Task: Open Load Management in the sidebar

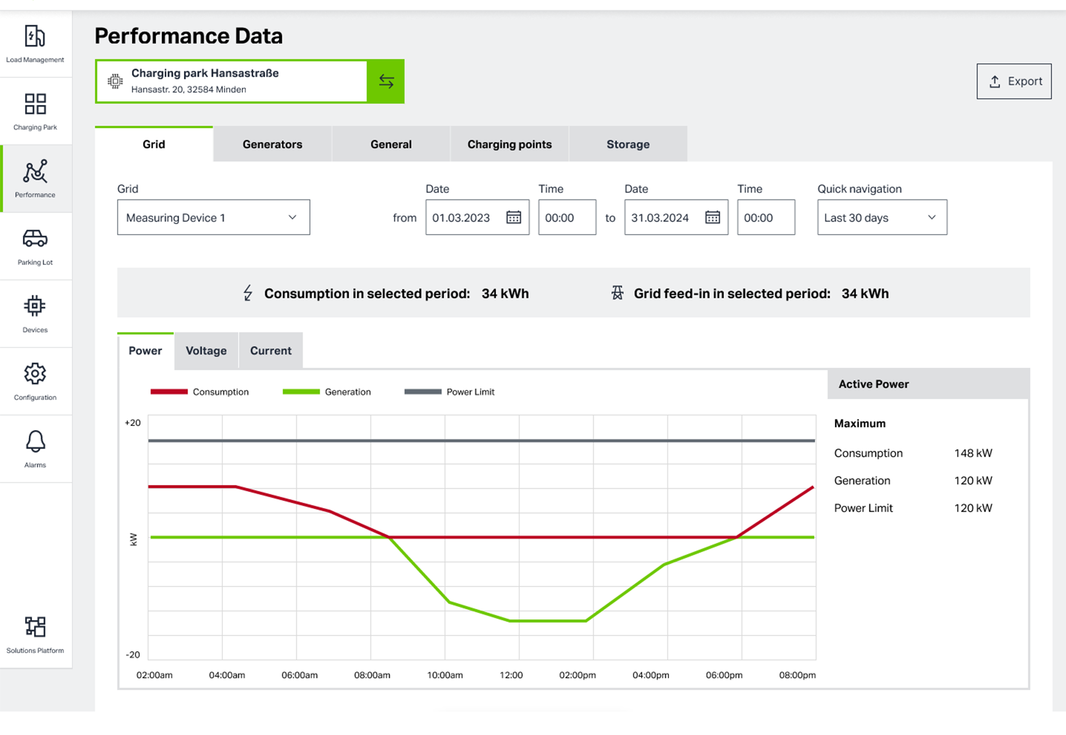Action: pos(35,44)
